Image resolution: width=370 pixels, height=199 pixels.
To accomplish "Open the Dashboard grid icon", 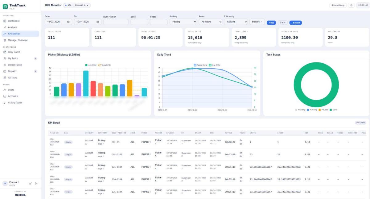I will (5, 21).
